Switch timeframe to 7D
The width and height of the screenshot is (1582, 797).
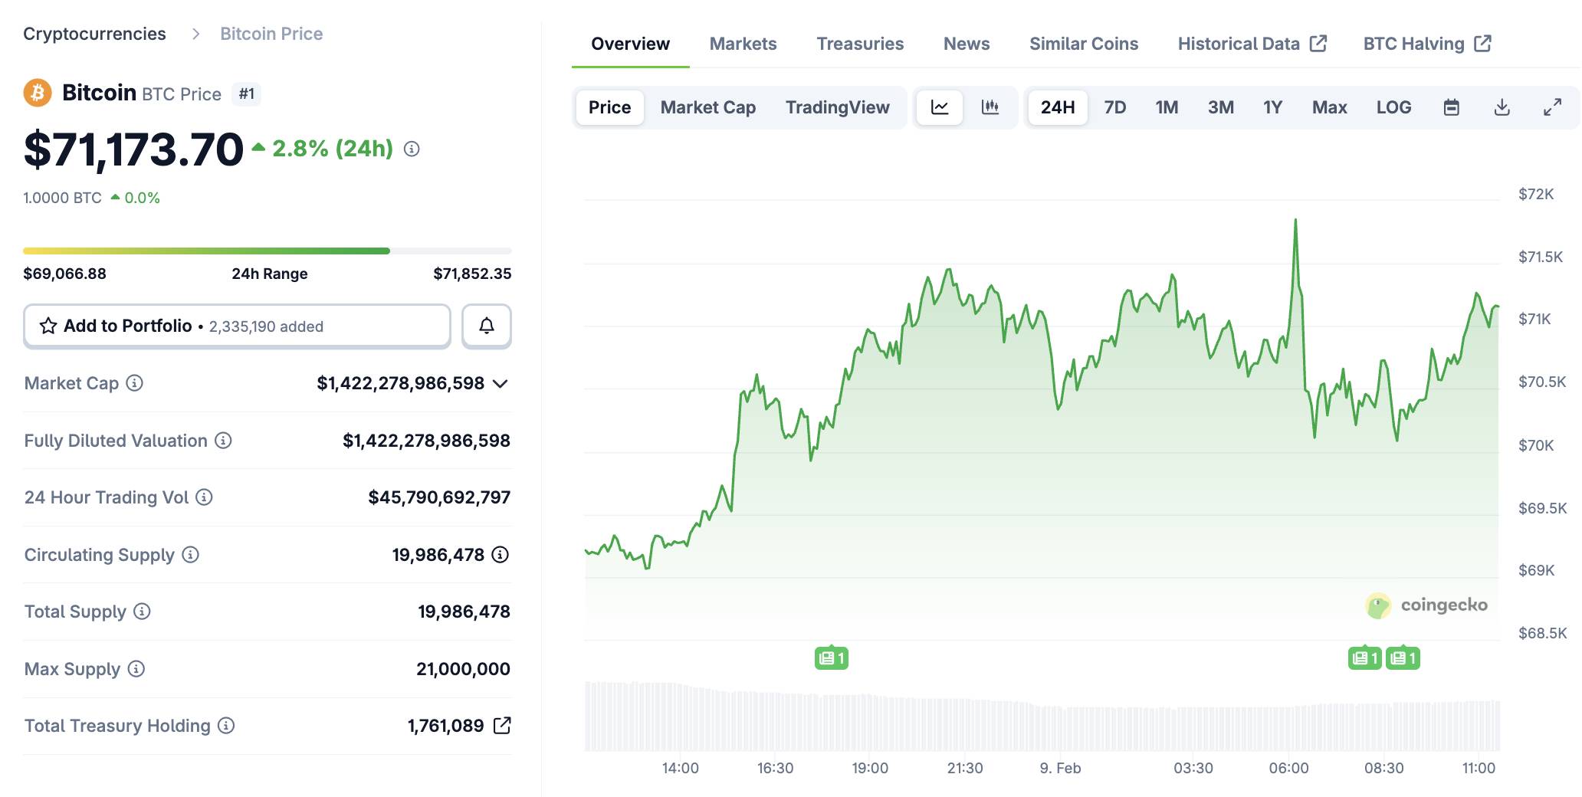click(1115, 107)
